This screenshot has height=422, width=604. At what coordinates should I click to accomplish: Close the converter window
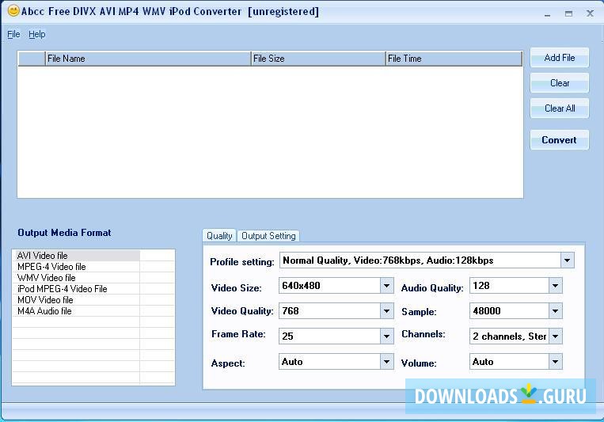click(590, 14)
